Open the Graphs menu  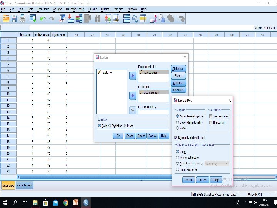93,9
